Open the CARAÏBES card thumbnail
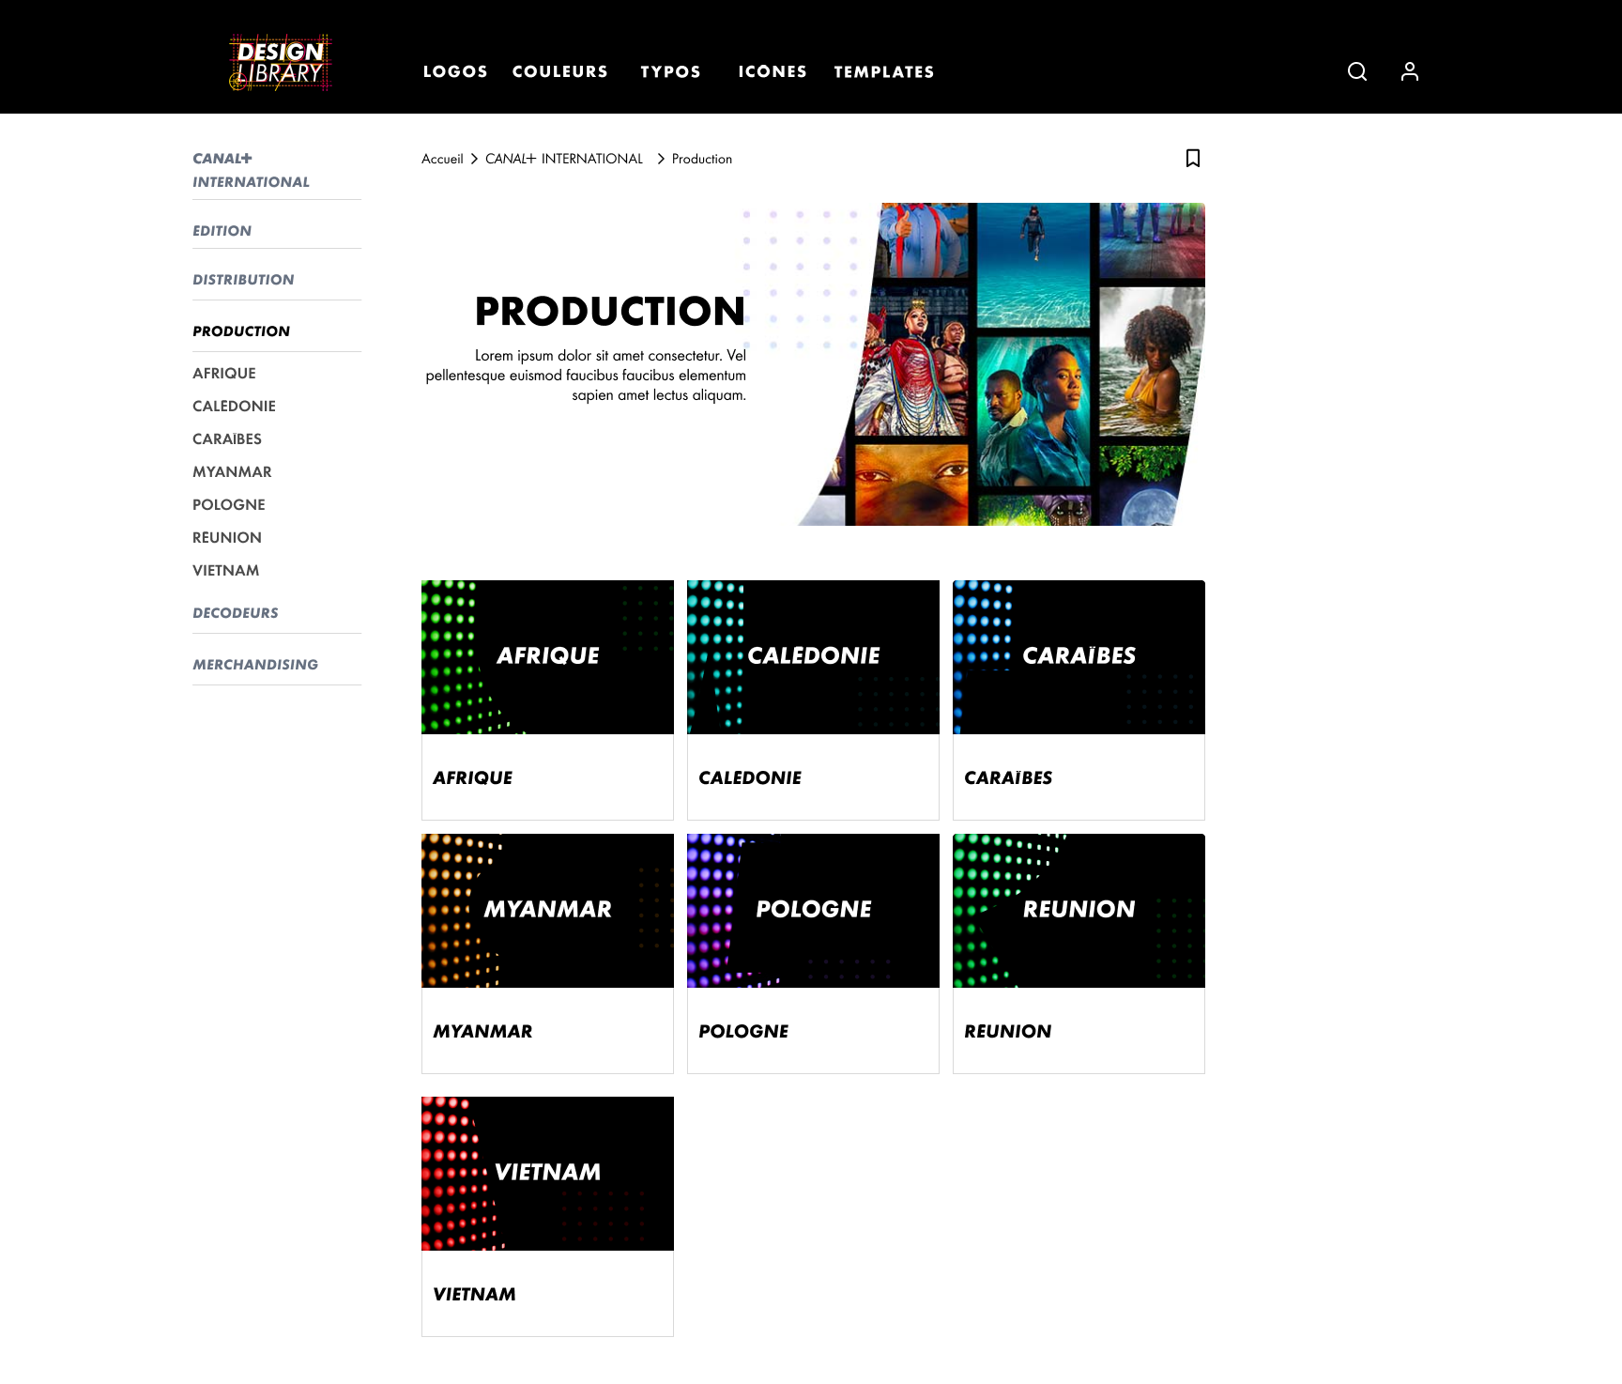This screenshot has height=1384, width=1622. tap(1079, 657)
